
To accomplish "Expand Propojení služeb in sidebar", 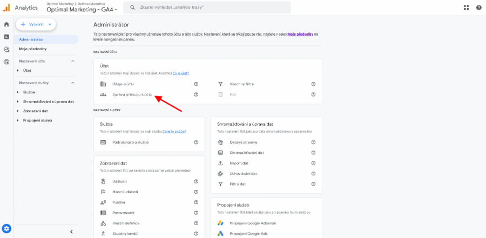I will [x=18, y=120].
